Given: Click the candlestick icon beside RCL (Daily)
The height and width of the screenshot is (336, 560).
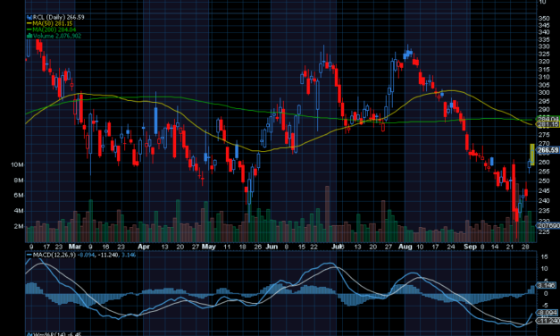Looking at the screenshot, I should coord(29,17).
